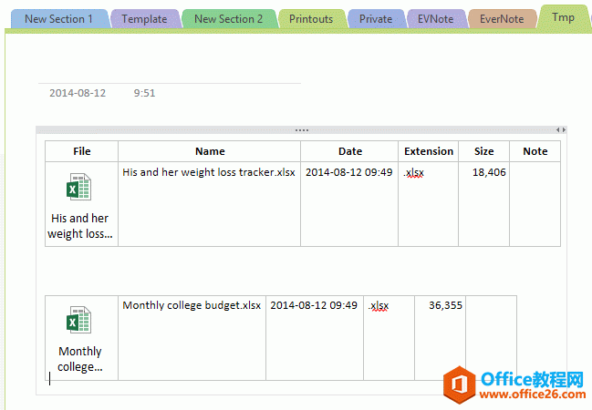This screenshot has width=592, height=410.
Task: Select the EverNote section tab
Action: (502, 18)
